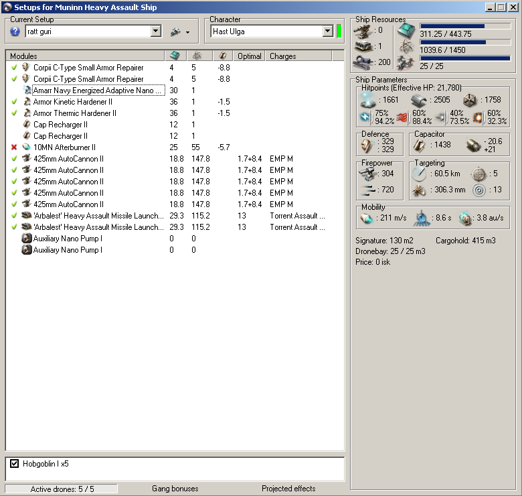Click the shield hitpoints icon showing 1661

point(368,100)
